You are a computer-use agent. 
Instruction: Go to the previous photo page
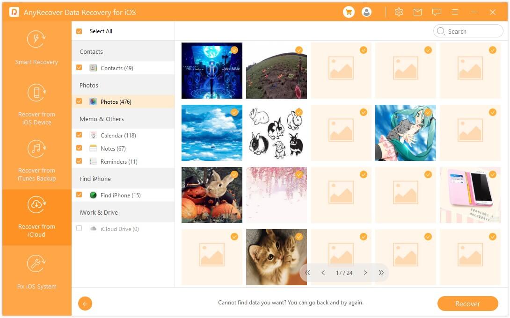tap(323, 273)
